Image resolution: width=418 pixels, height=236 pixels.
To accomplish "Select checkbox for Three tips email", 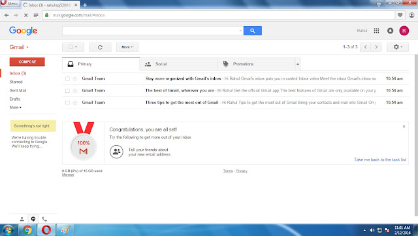I will [67, 103].
